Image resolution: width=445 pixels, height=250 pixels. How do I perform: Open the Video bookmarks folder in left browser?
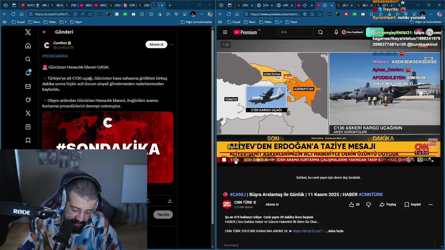pos(49,22)
